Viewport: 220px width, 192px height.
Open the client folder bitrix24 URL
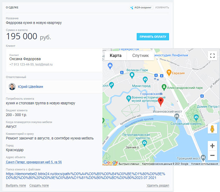point(85,176)
